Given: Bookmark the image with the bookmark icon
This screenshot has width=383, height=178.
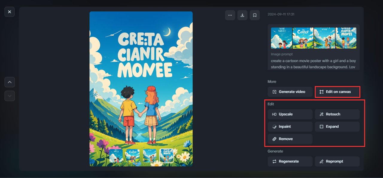Looking at the screenshot, I should point(255,15).
